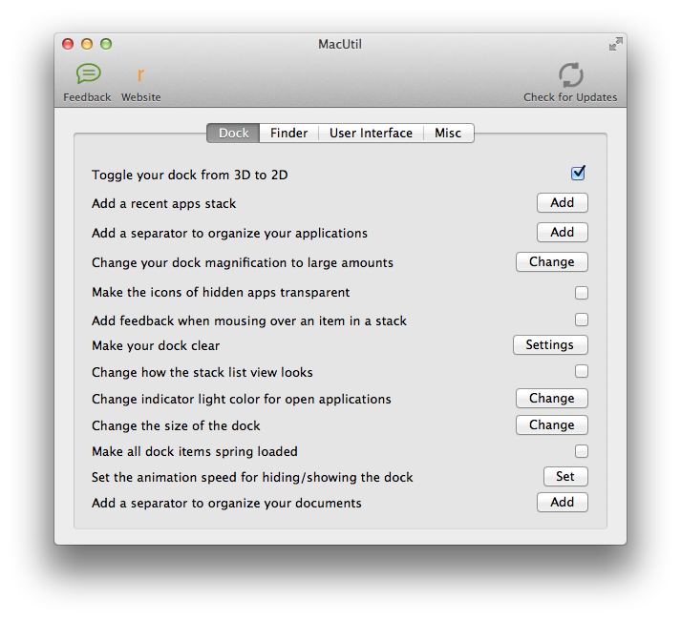The image size is (681, 620).
Task: Open the Website toolbar icon
Action: 140,75
